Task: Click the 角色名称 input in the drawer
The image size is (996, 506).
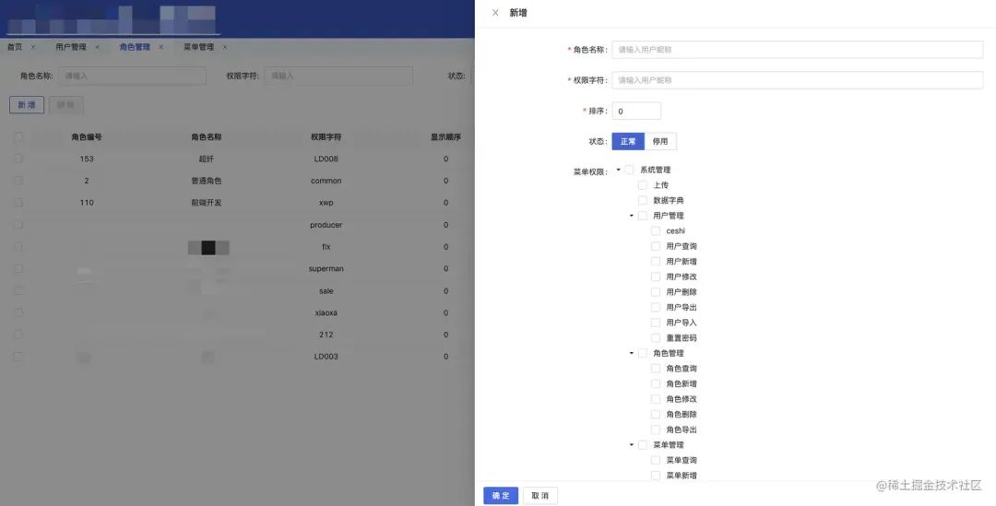Action: [x=797, y=50]
